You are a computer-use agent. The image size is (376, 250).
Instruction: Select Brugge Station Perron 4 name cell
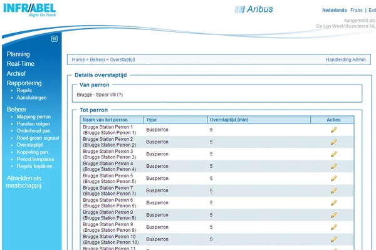tap(109, 166)
